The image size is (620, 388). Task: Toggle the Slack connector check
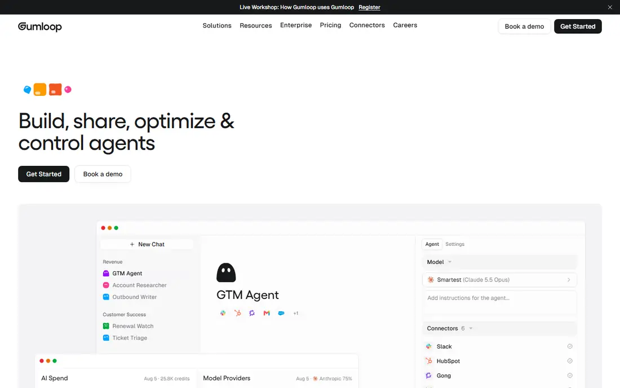tap(570, 346)
